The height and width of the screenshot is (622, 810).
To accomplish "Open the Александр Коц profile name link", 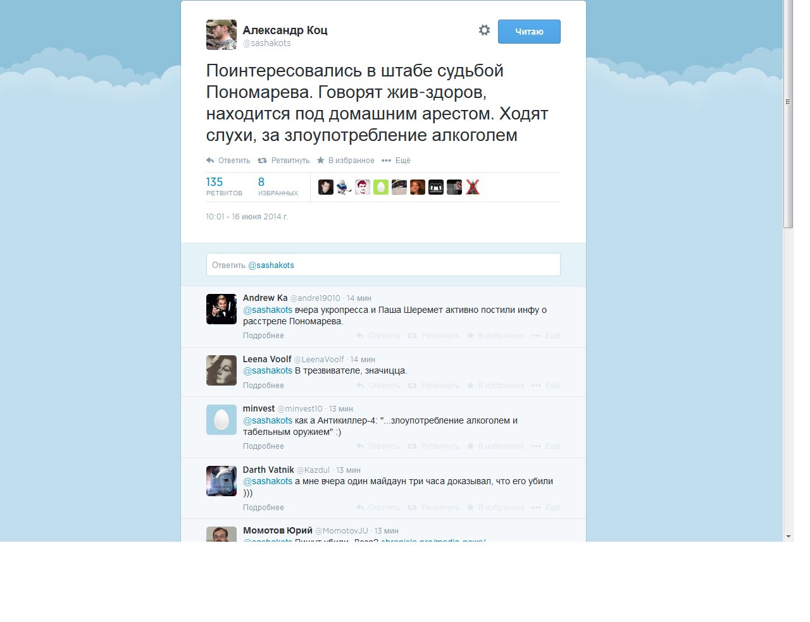I will [285, 30].
